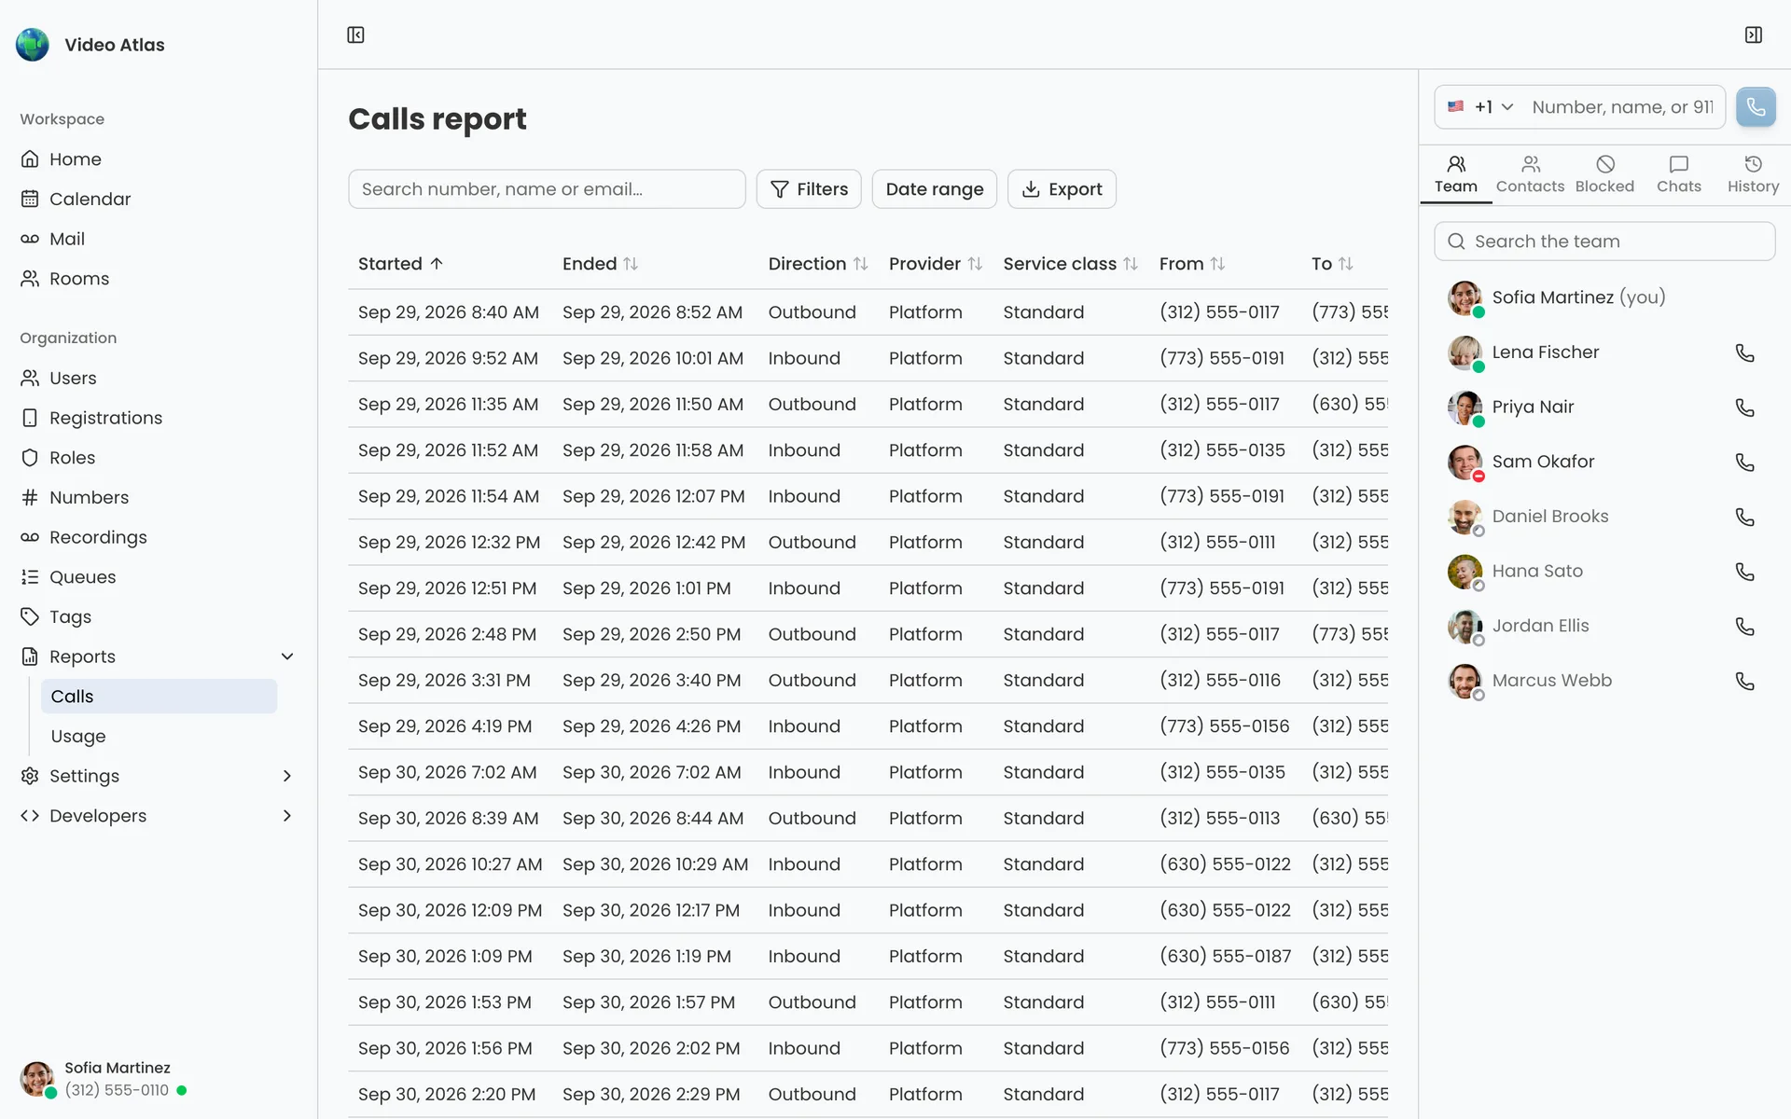This screenshot has height=1119, width=1791.
Task: Collapse the left sidebar panel icon
Action: 355,35
